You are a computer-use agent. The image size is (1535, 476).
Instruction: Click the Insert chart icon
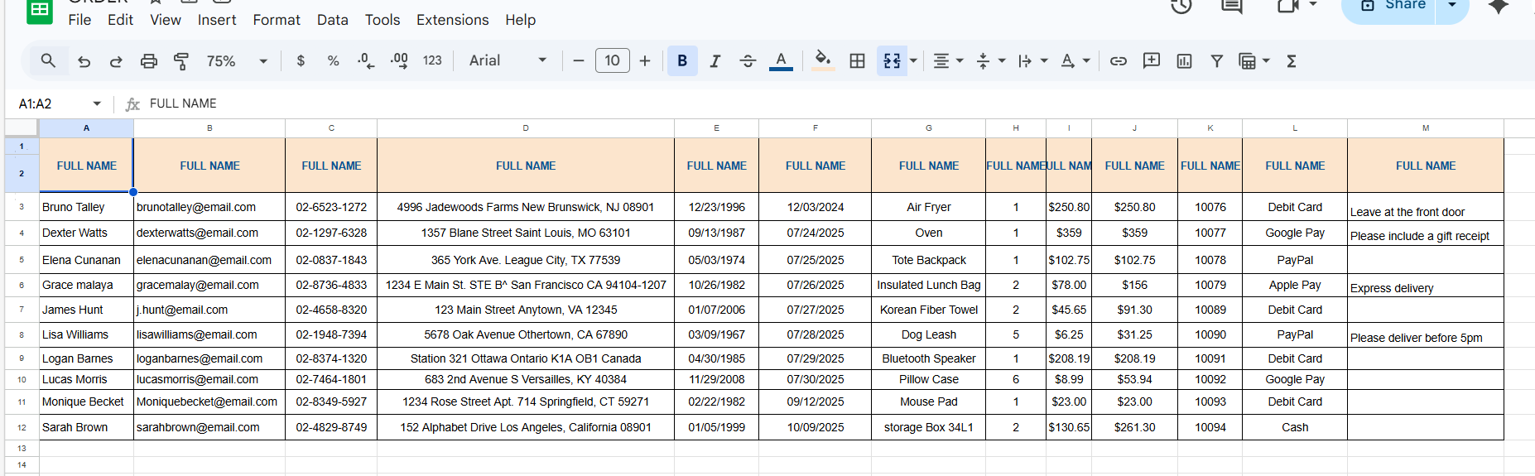(1184, 60)
